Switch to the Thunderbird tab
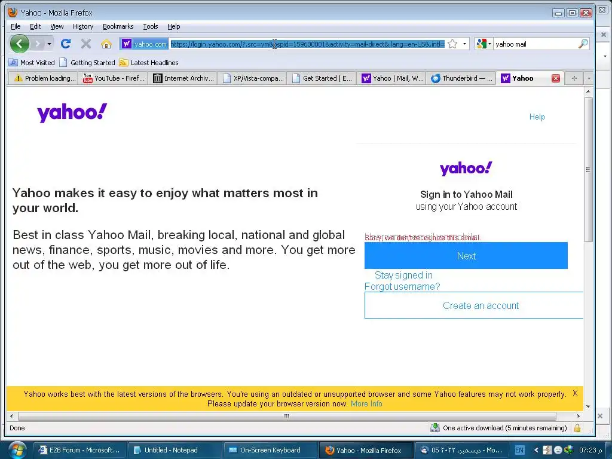The height and width of the screenshot is (459, 612). [x=461, y=78]
